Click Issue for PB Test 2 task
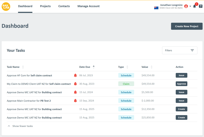Viewport: 204px width, 137px height. pyautogui.click(x=181, y=101)
